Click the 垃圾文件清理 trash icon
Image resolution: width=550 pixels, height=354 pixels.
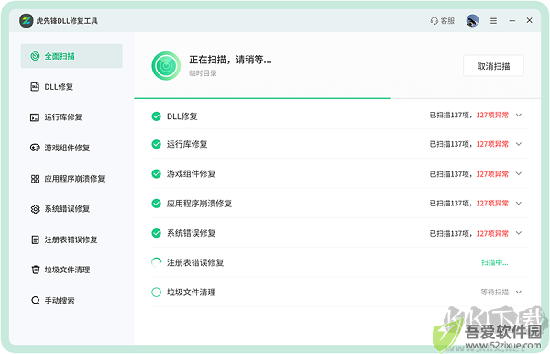click(36, 270)
